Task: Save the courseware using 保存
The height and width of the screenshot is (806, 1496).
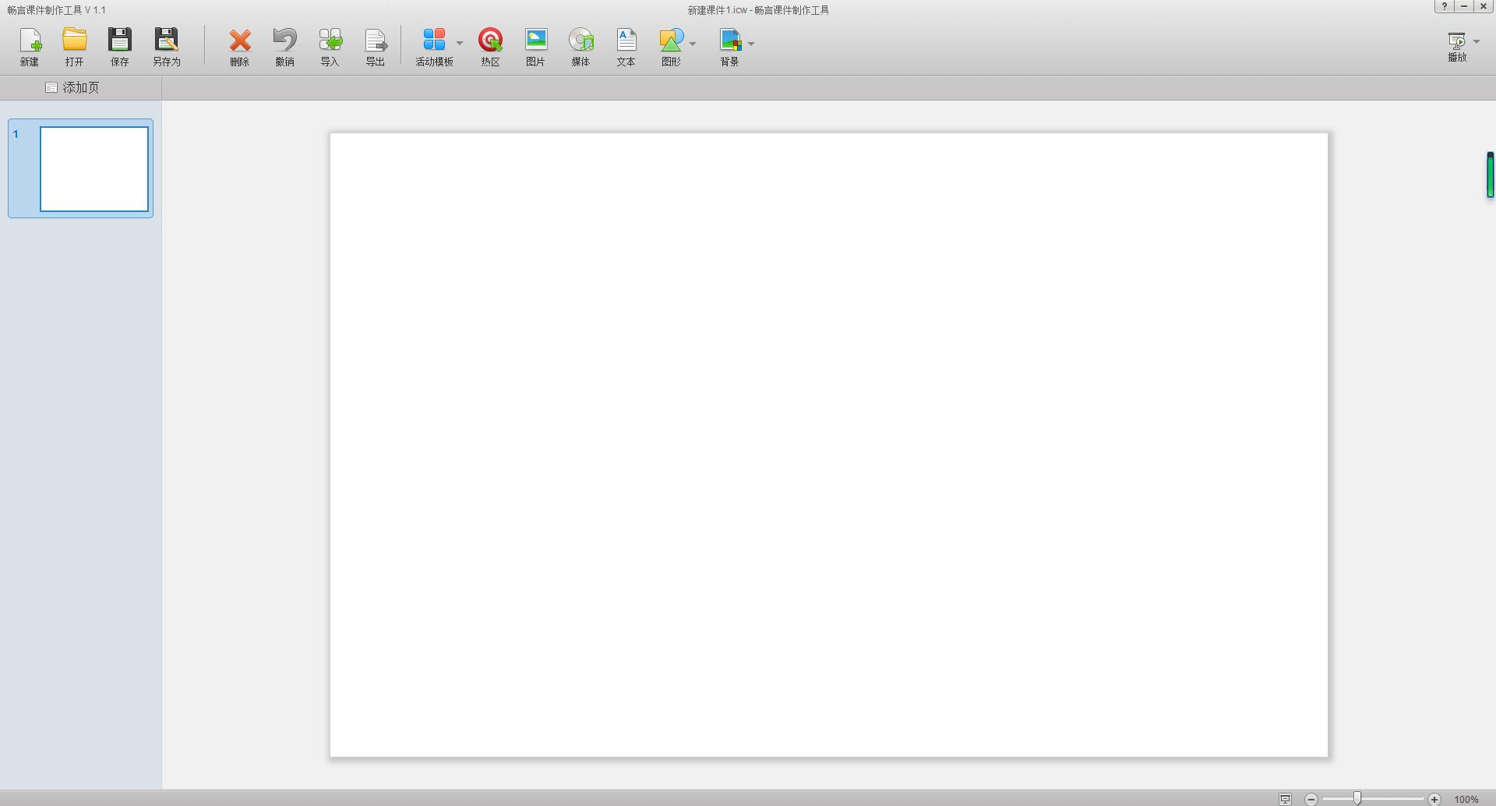Action: coord(119,45)
